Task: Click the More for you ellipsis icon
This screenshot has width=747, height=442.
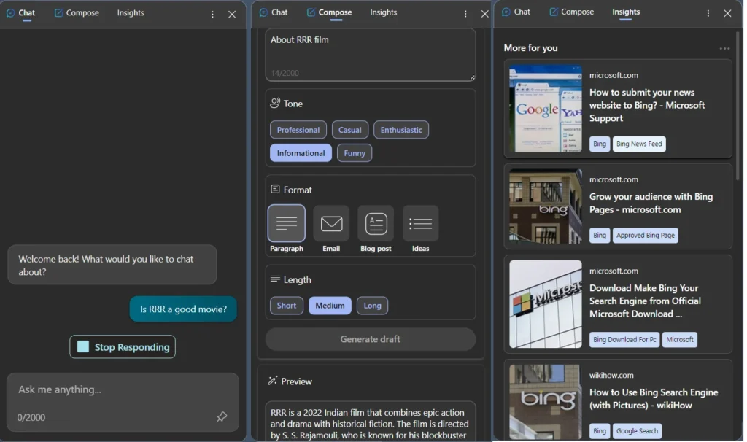Action: coord(724,48)
